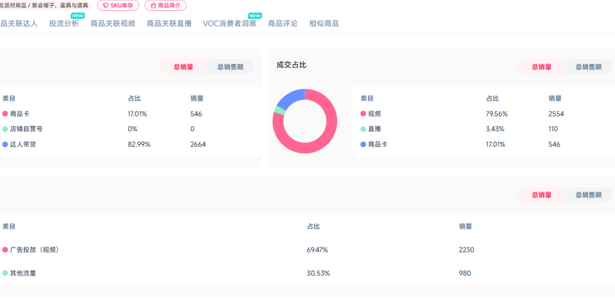Click the 2554 sales value
The height and width of the screenshot is (300, 615).
pyautogui.click(x=556, y=114)
